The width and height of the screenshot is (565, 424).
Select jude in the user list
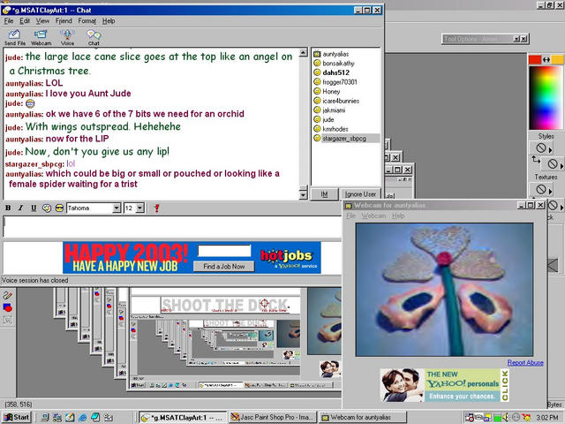point(328,120)
